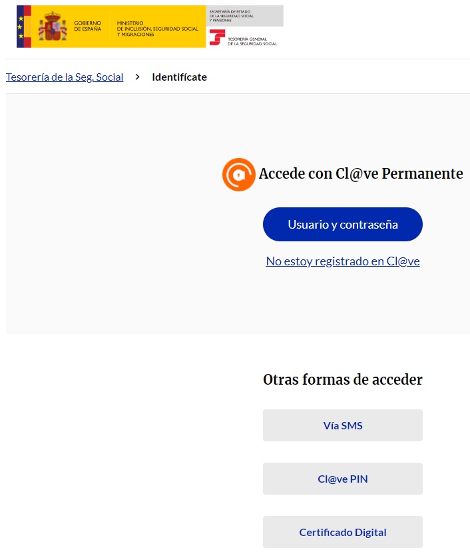Viewport: 470px width, 558px height.
Task: Click the Otras formas de acceder heading
Action: tap(343, 380)
